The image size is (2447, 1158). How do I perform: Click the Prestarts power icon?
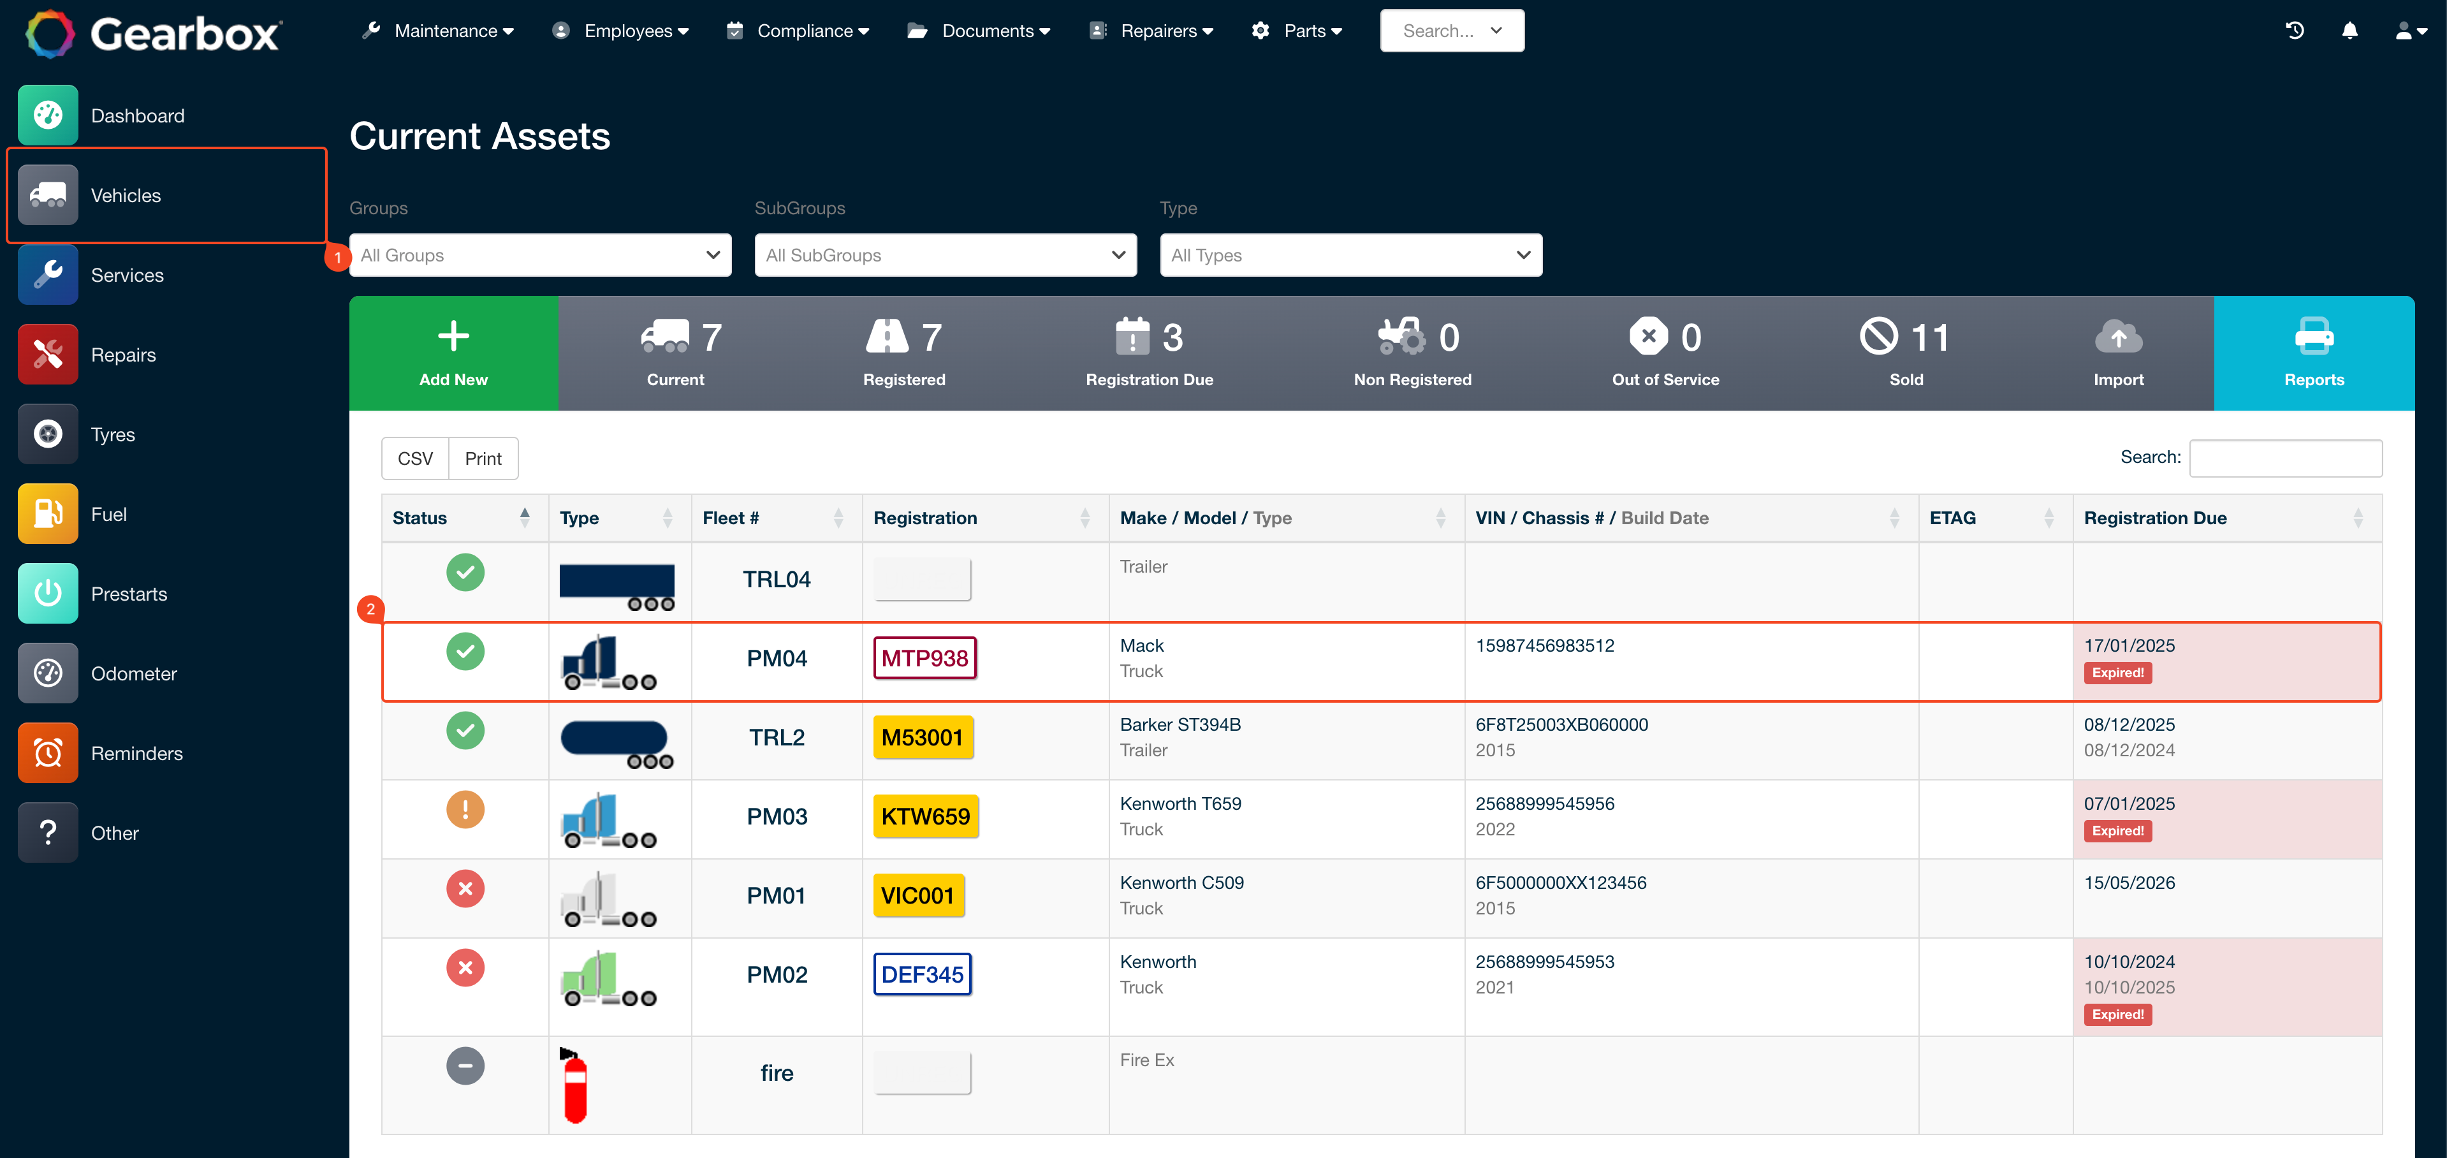pos(47,593)
